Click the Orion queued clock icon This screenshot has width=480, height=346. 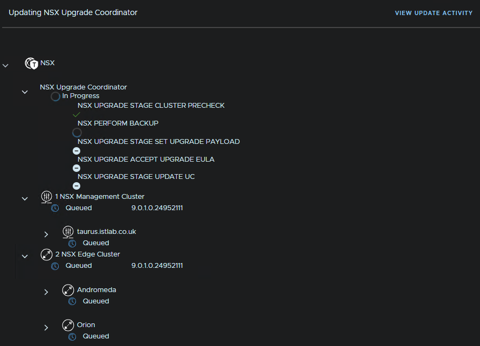72,337
